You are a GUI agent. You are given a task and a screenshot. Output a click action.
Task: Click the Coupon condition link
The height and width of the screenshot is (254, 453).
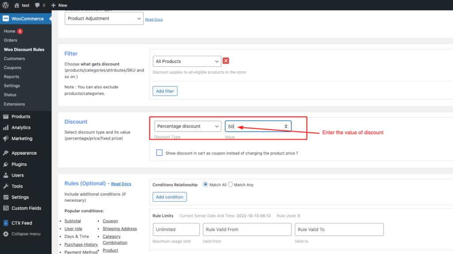tap(110, 221)
